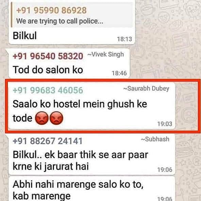Click the 18:13 timestamp

click(x=124, y=39)
